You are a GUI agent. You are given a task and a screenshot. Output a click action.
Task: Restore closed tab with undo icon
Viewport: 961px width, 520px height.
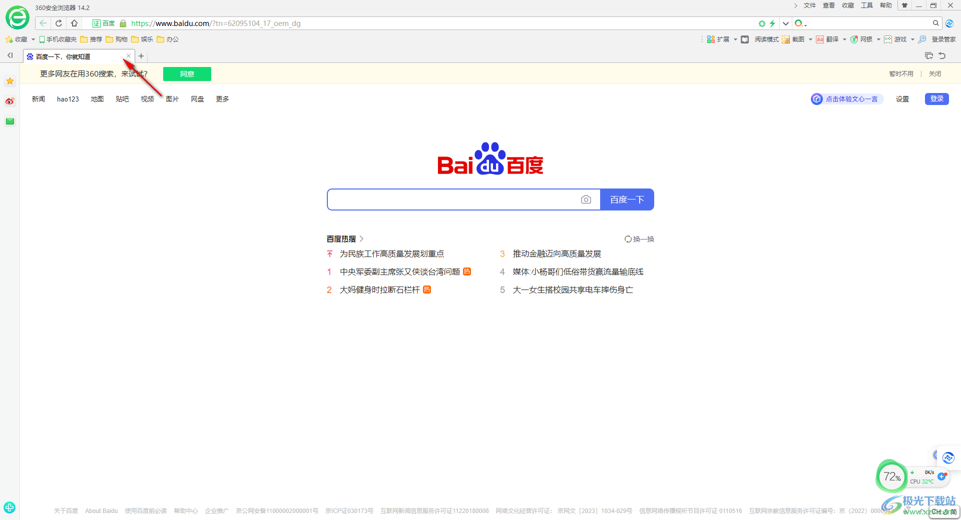coord(942,55)
